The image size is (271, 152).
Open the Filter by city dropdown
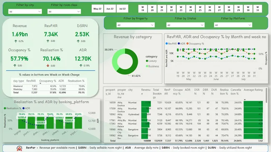[x=25, y=12]
